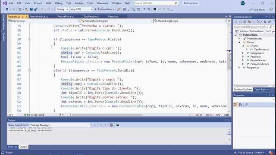Click Categorized view icon in Properties

235,105
